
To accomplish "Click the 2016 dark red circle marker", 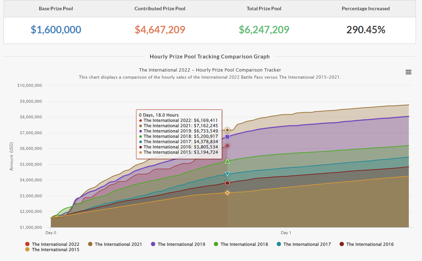I will point(227,183).
